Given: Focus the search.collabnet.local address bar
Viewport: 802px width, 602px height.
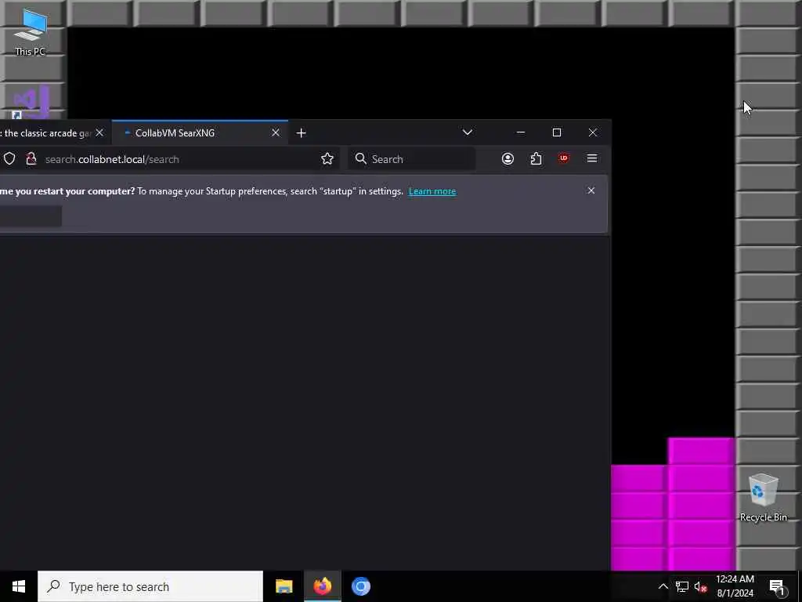Looking at the screenshot, I should pos(179,159).
